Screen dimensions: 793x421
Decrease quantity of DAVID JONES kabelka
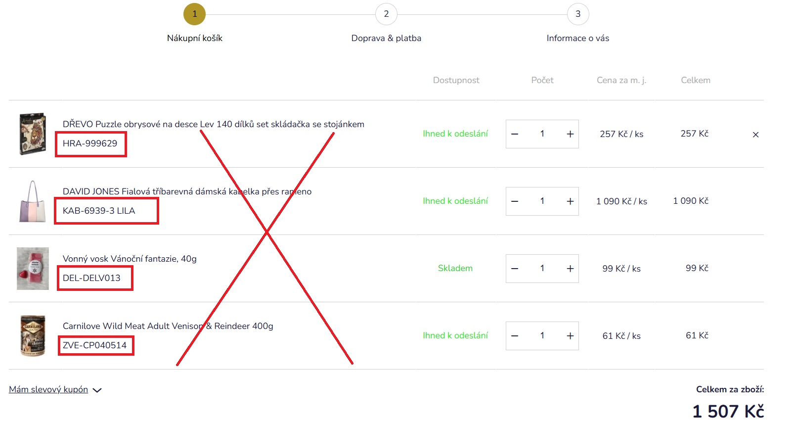(515, 201)
